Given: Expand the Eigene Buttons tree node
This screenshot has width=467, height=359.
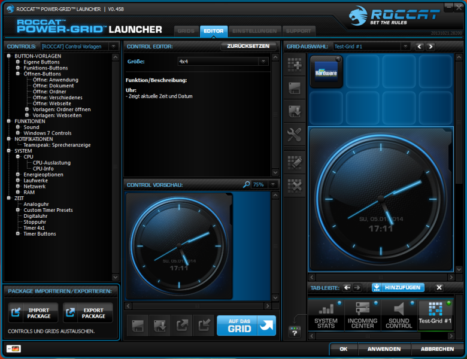Looking at the screenshot, I should point(18,62).
